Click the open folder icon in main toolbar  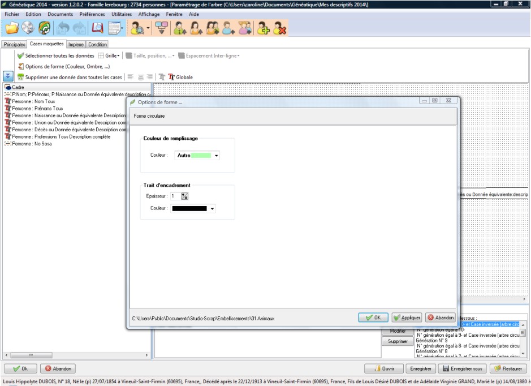(x=12, y=28)
